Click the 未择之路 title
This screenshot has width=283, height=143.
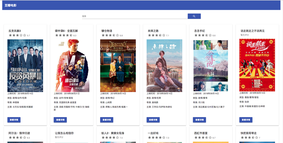tap(153, 31)
